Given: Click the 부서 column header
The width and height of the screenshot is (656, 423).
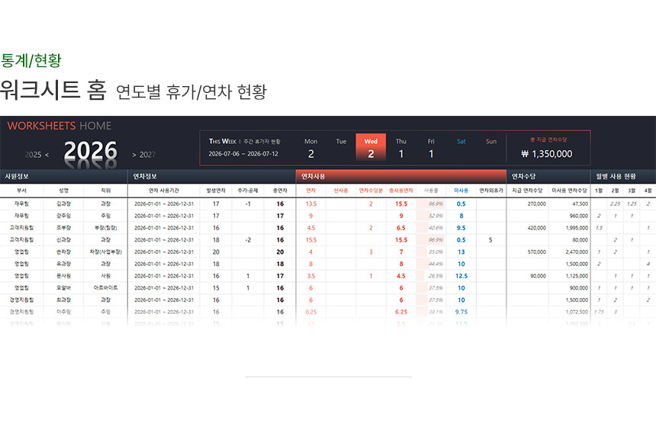Looking at the screenshot, I should [x=21, y=190].
